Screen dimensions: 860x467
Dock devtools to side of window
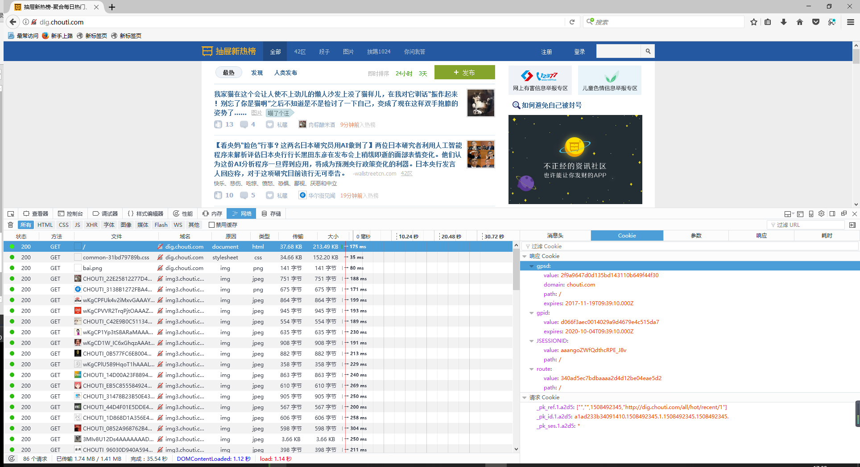(x=832, y=213)
